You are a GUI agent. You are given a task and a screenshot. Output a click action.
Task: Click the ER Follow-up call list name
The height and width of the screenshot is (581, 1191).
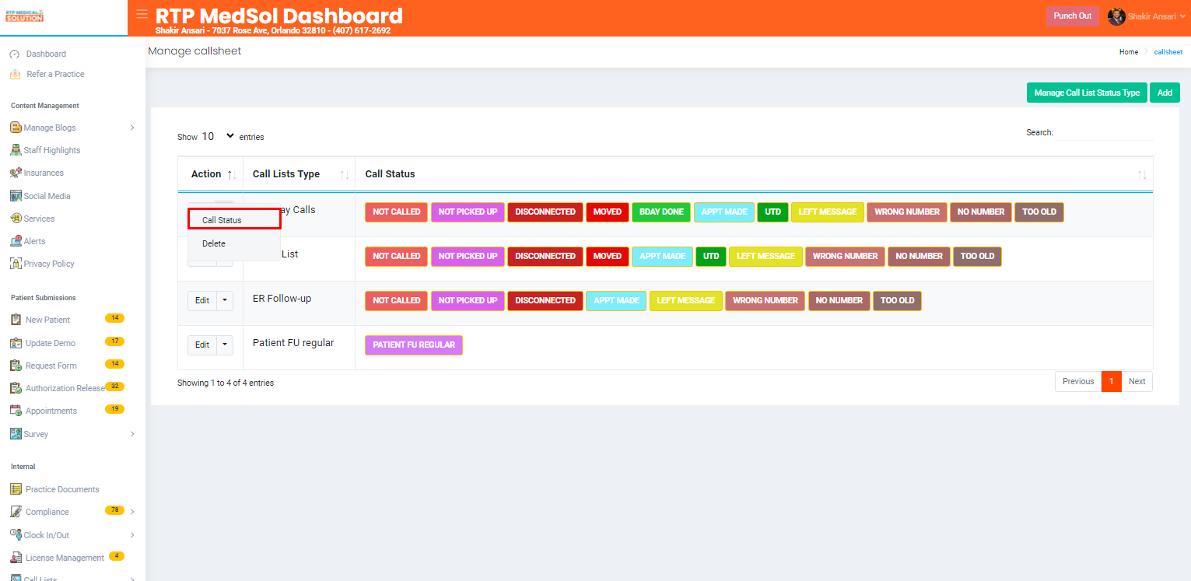pyautogui.click(x=282, y=299)
